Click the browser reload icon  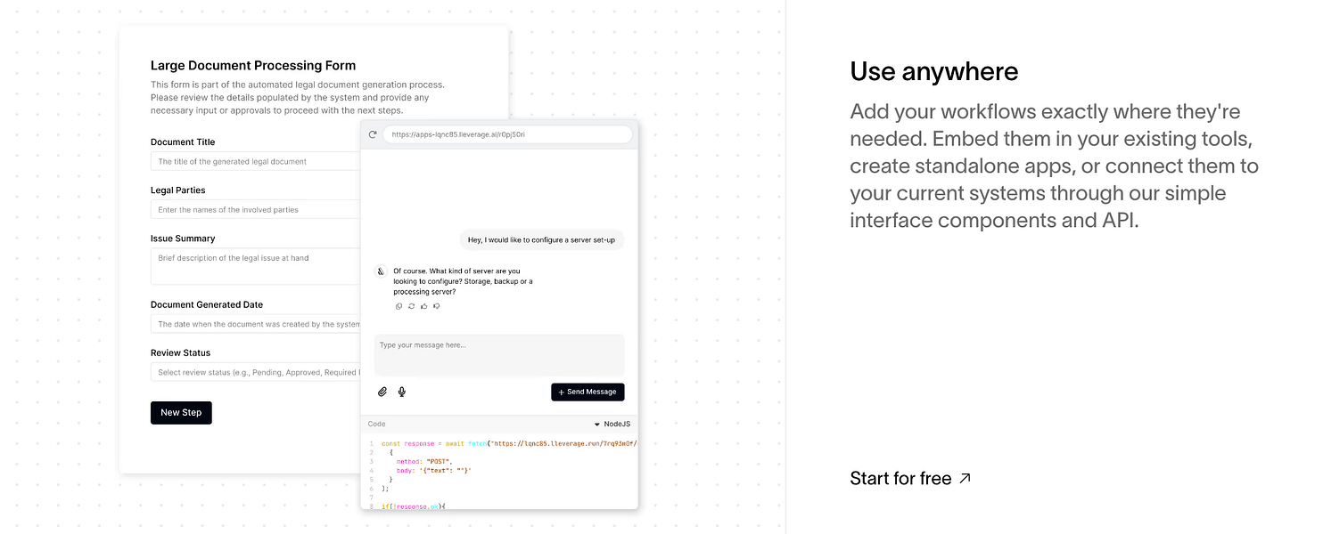373,134
